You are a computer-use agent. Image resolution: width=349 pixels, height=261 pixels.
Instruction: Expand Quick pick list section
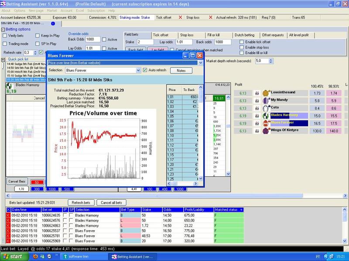(x=3, y=60)
